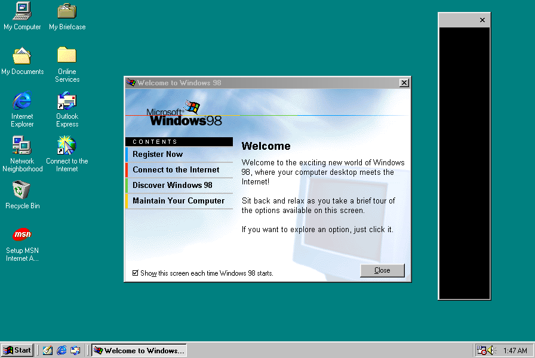535x358 pixels.
Task: Launch Internet Explorer from Quick Launch bar
Action: click(x=62, y=350)
